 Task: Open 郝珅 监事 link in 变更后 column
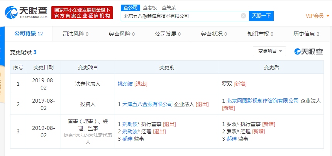pos(231,139)
